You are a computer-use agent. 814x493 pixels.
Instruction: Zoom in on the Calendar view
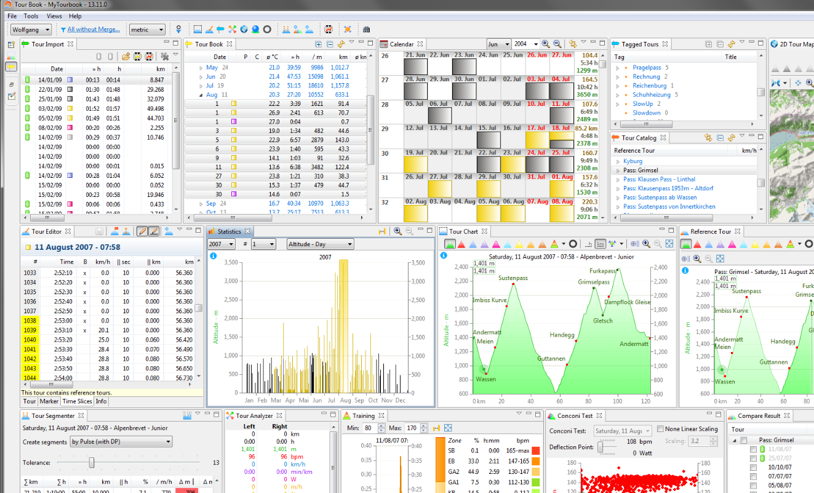[x=545, y=44]
